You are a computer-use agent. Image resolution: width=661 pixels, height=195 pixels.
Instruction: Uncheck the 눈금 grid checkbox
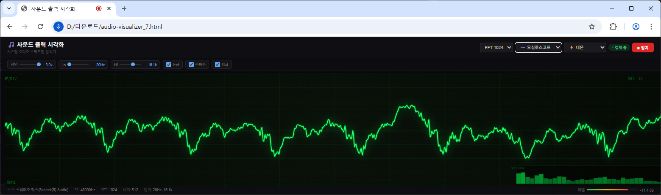pos(169,65)
